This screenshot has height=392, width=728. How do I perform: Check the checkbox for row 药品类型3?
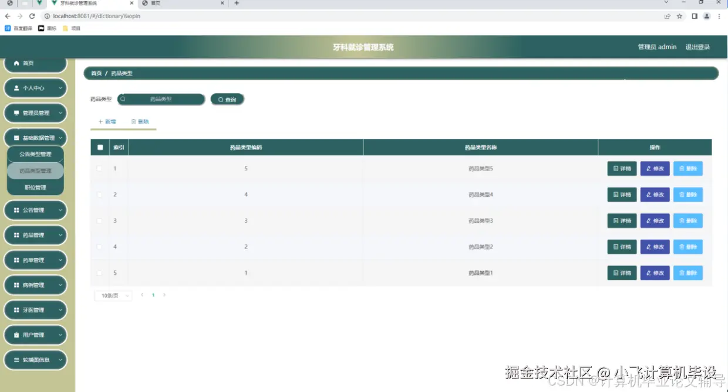100,221
